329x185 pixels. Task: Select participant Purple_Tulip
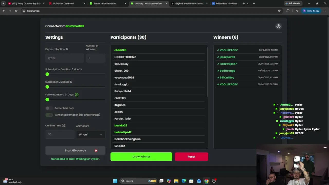click(122, 119)
